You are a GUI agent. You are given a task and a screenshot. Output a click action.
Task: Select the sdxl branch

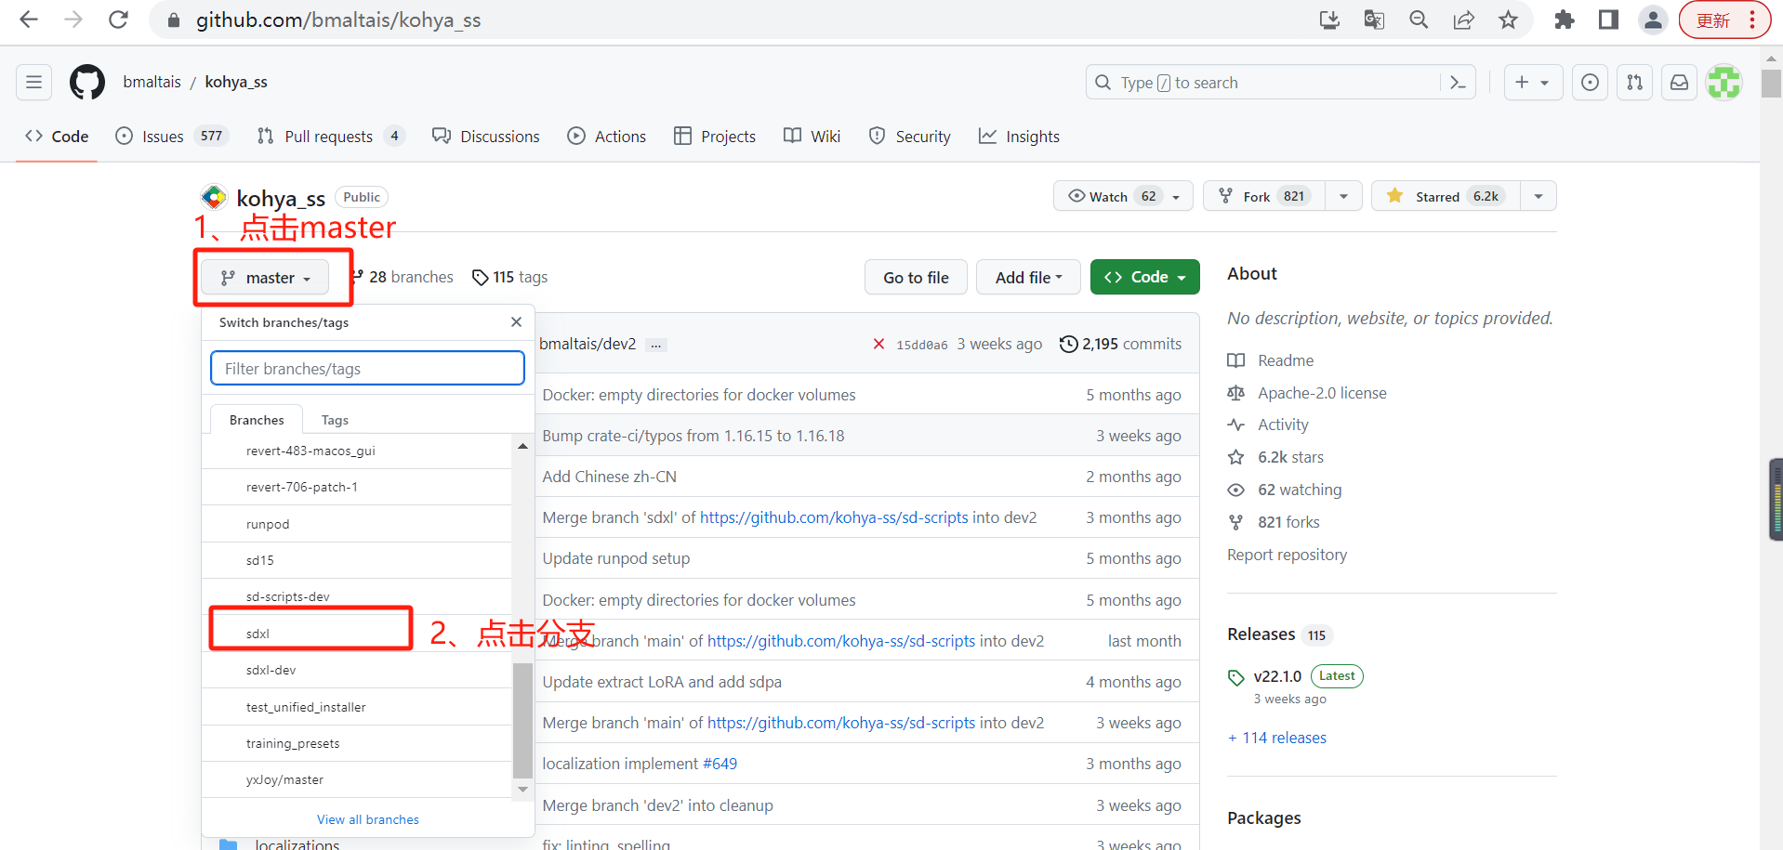(356, 634)
